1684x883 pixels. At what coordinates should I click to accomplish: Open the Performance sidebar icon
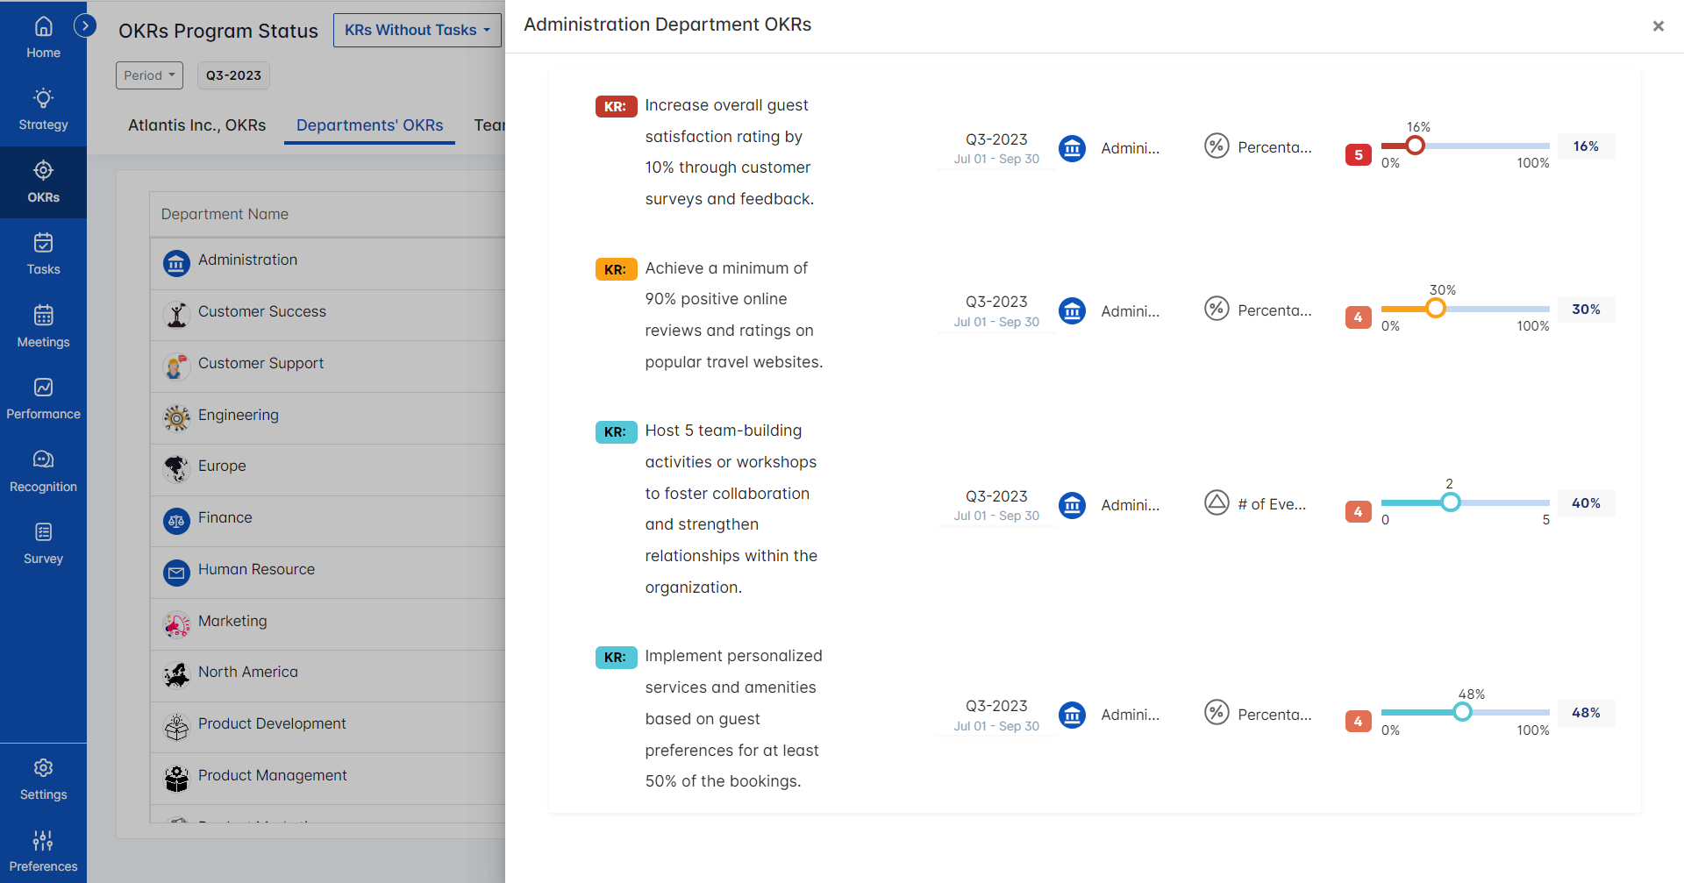(43, 399)
